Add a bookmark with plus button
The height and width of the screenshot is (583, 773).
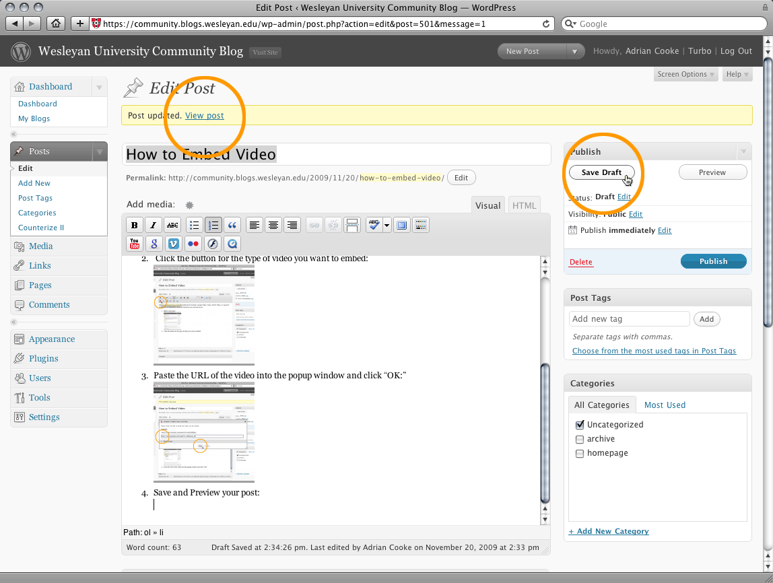coord(79,23)
